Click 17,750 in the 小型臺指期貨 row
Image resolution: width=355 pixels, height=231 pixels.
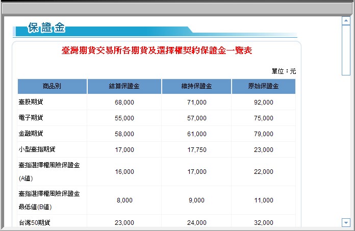(x=197, y=150)
